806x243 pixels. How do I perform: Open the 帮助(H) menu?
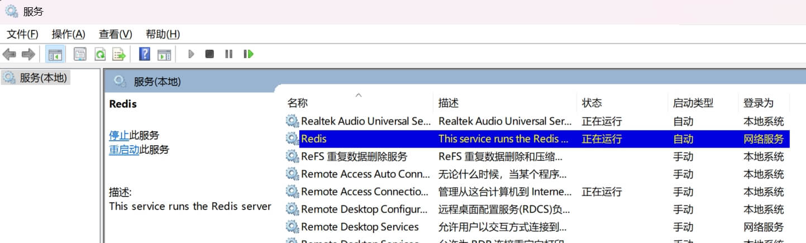pos(163,34)
